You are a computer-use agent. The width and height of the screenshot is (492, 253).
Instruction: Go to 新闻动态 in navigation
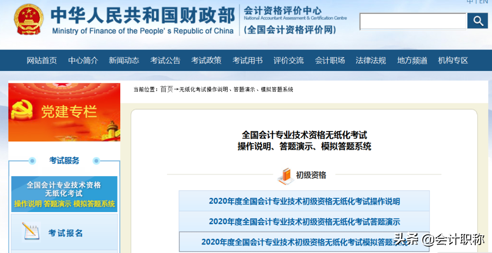click(124, 60)
